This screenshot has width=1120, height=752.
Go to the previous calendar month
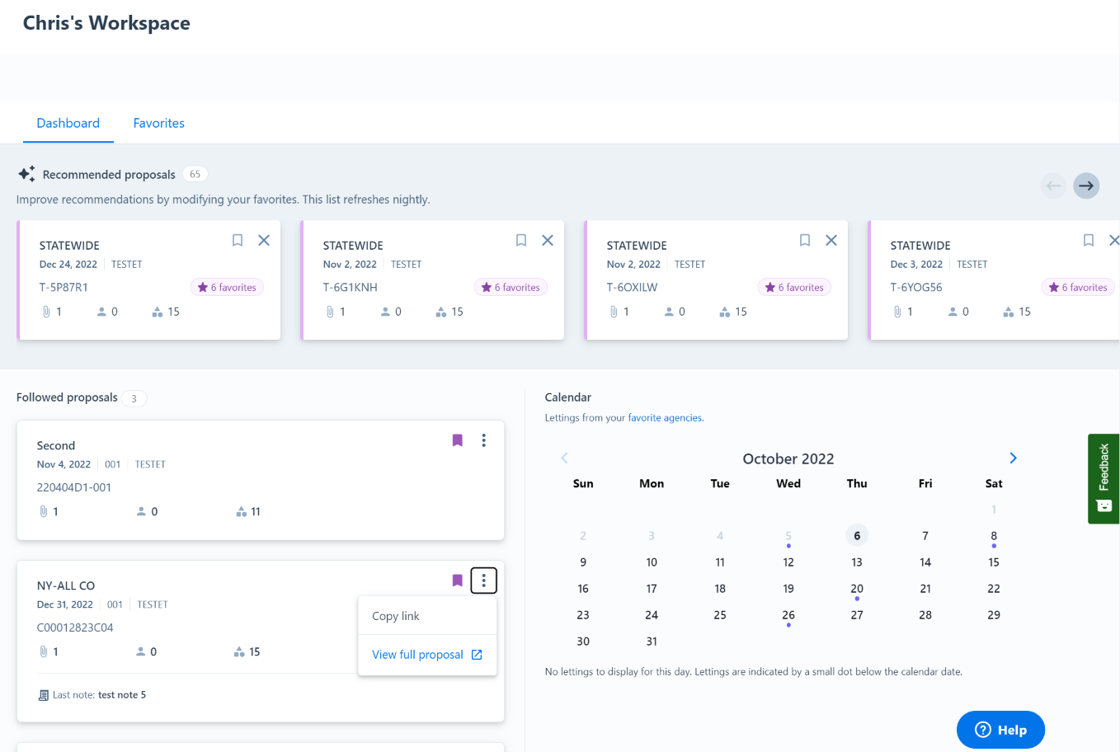click(x=565, y=458)
